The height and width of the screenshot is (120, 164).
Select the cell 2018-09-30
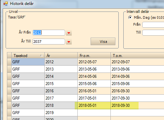click(x=137, y=105)
